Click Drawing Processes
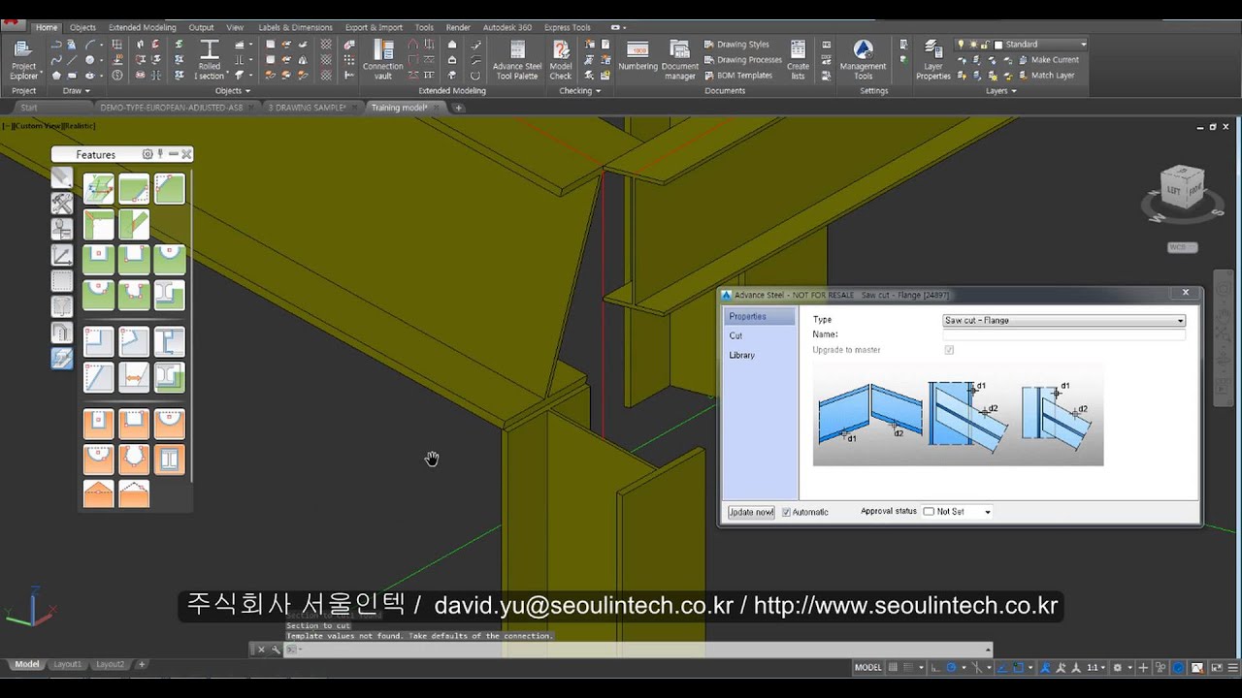1242x698 pixels. click(x=742, y=59)
